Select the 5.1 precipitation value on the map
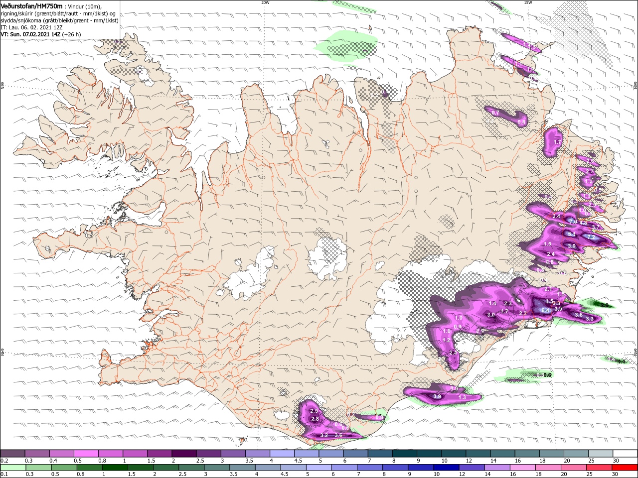The image size is (638, 478). coord(572,234)
